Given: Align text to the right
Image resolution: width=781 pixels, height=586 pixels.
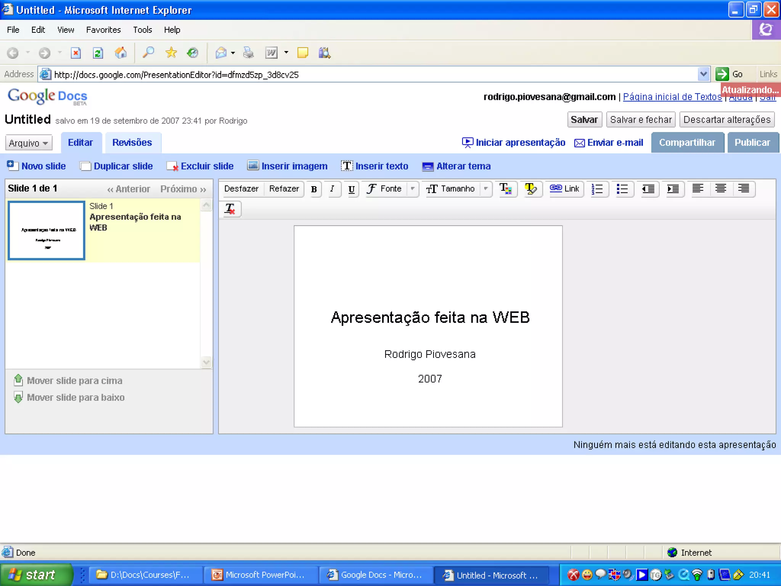Looking at the screenshot, I should point(743,189).
